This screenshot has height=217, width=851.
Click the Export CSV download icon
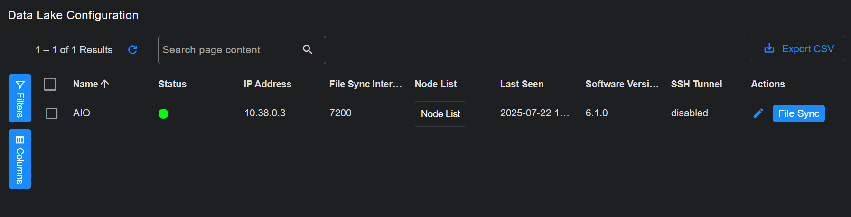[769, 48]
